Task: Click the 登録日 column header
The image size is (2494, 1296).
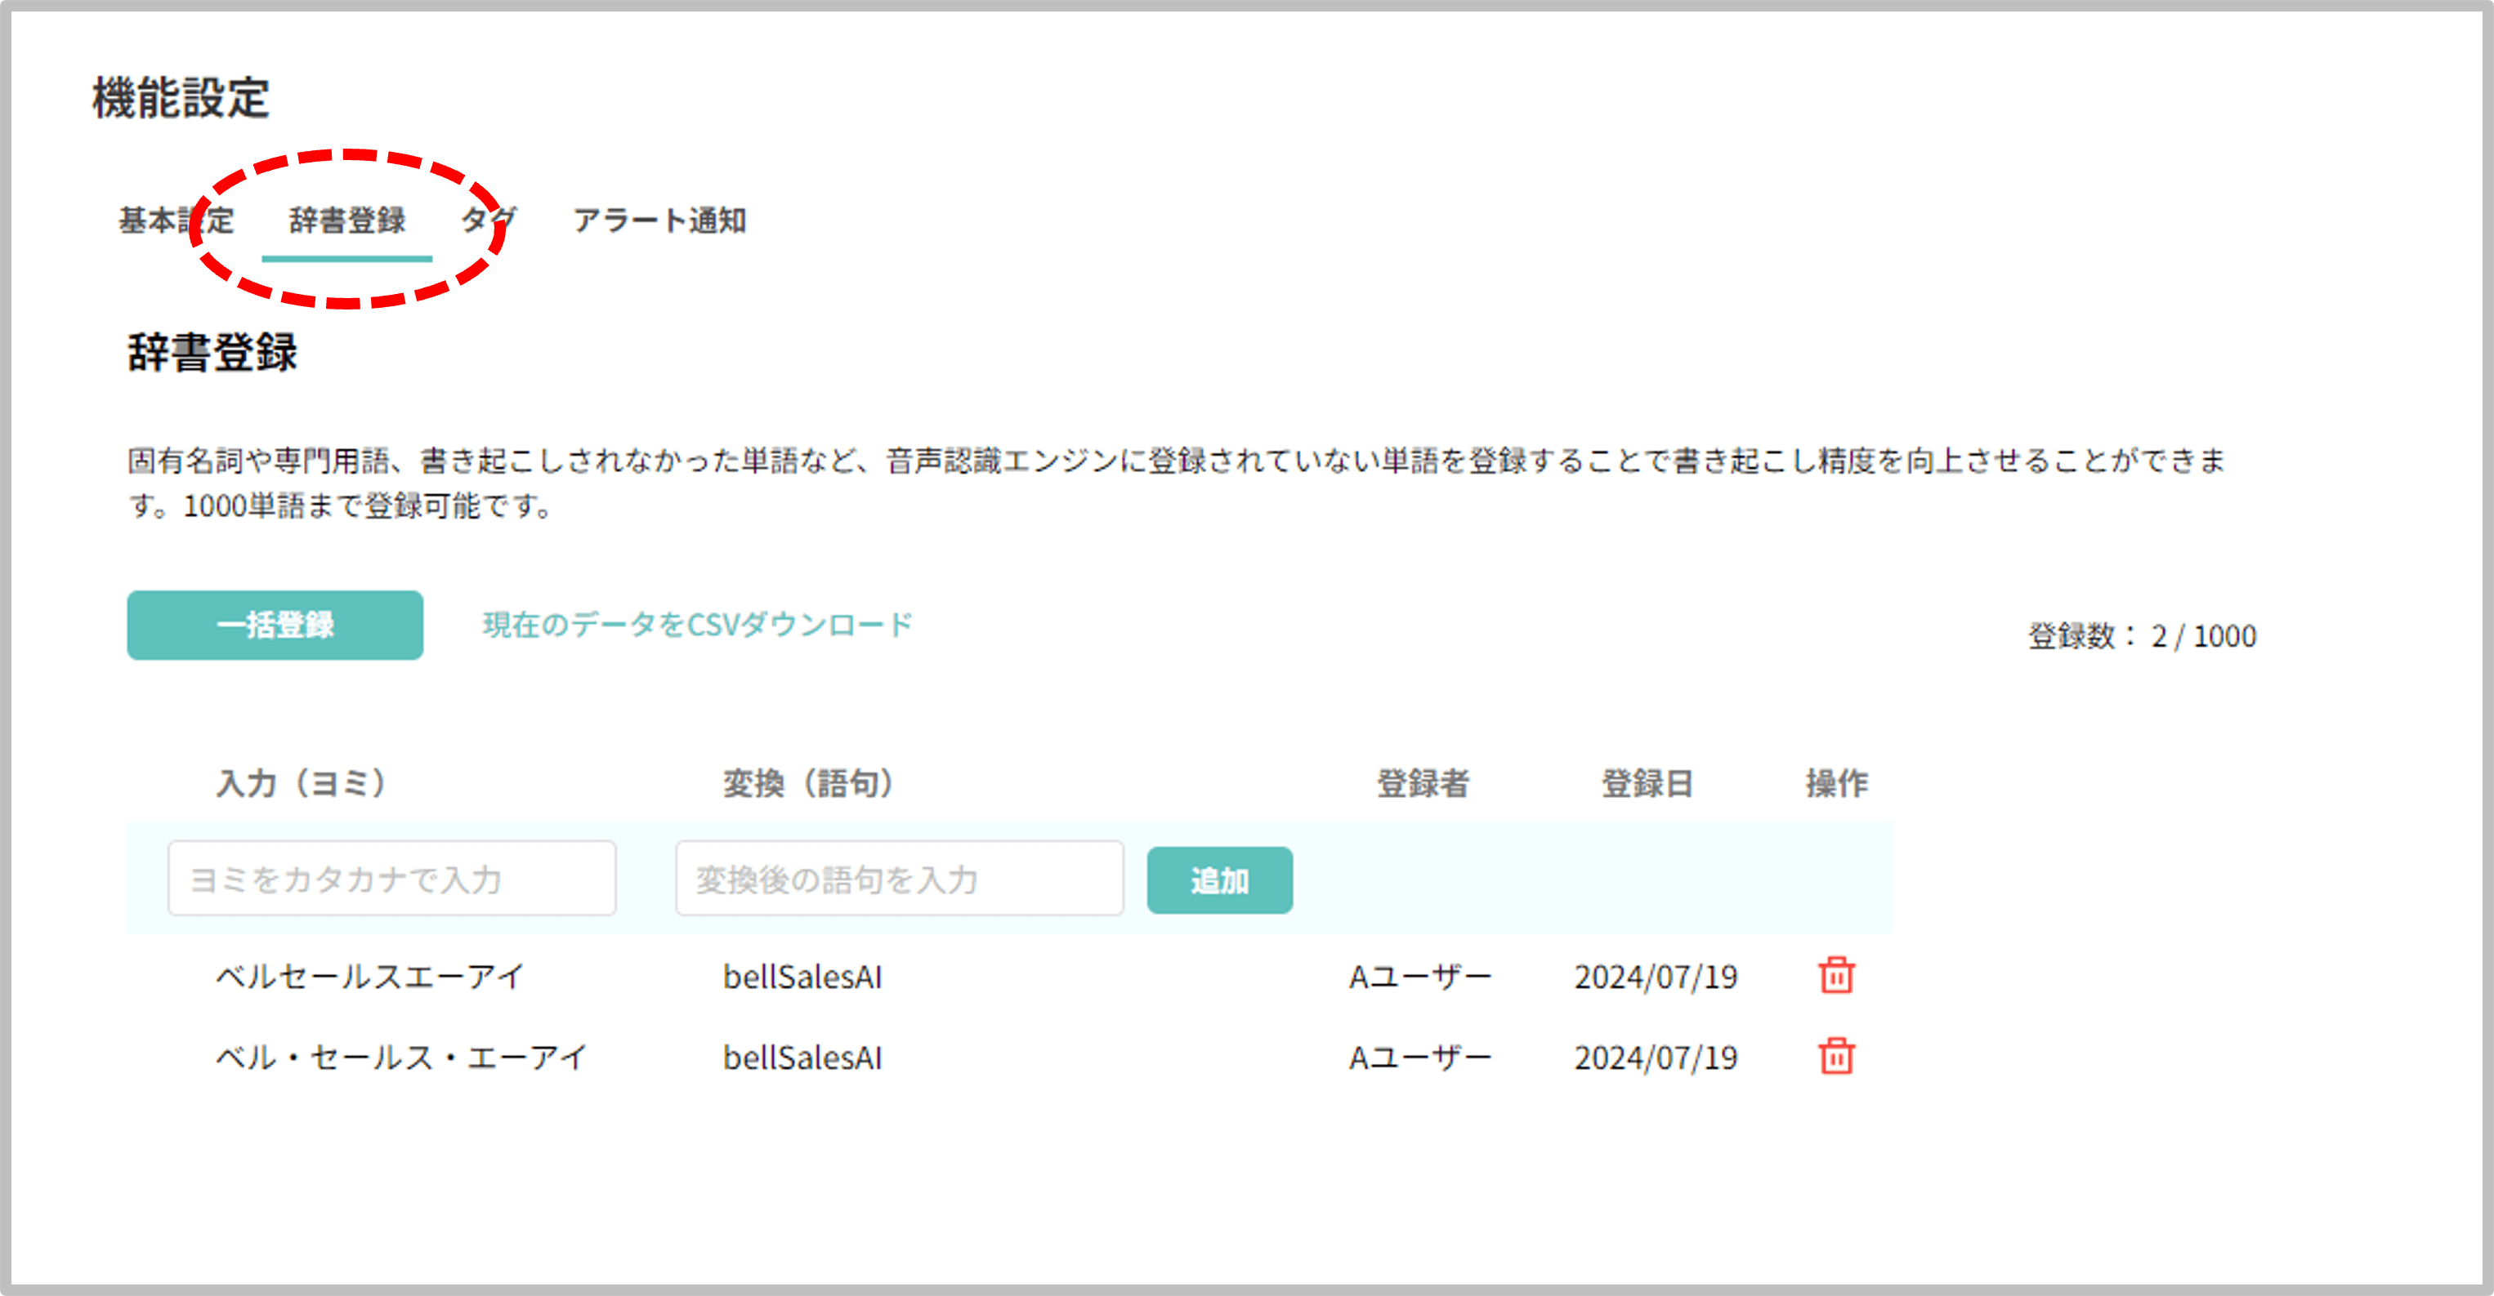Action: [x=1646, y=783]
